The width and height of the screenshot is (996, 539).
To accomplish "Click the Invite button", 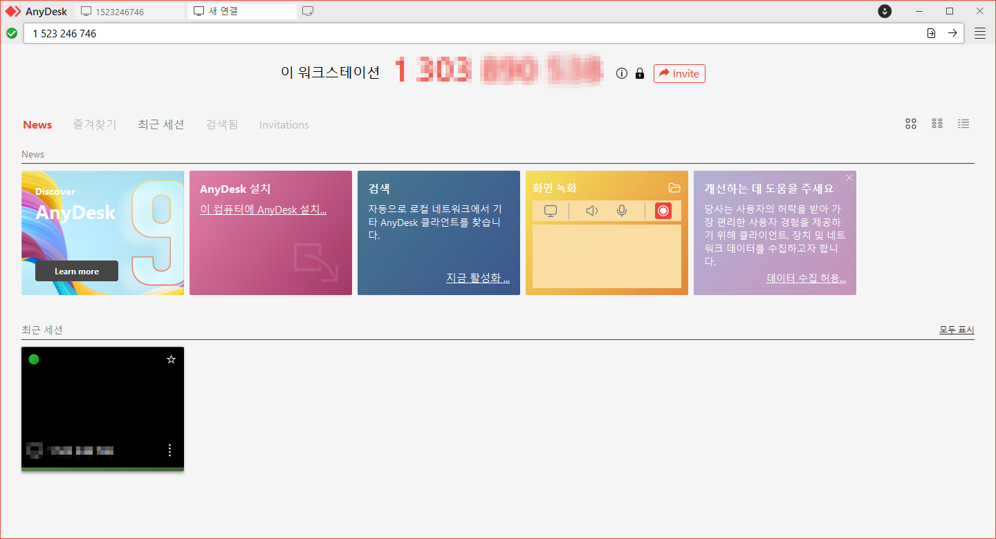I will click(x=679, y=73).
